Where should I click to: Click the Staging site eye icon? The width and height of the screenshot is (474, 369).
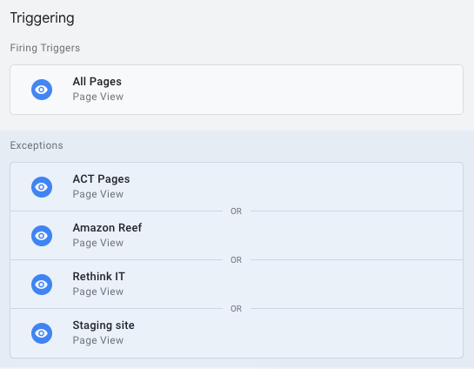pyautogui.click(x=42, y=333)
